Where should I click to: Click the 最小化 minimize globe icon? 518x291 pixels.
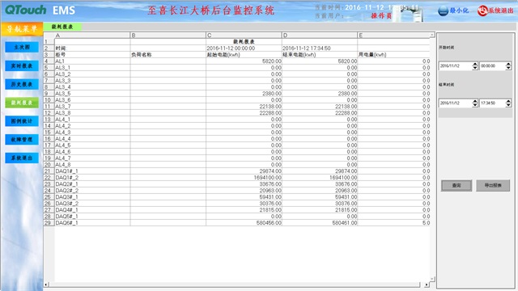coord(443,11)
